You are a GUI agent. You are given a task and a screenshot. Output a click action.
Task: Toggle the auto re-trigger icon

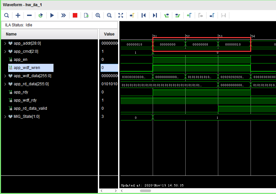point(41,15)
